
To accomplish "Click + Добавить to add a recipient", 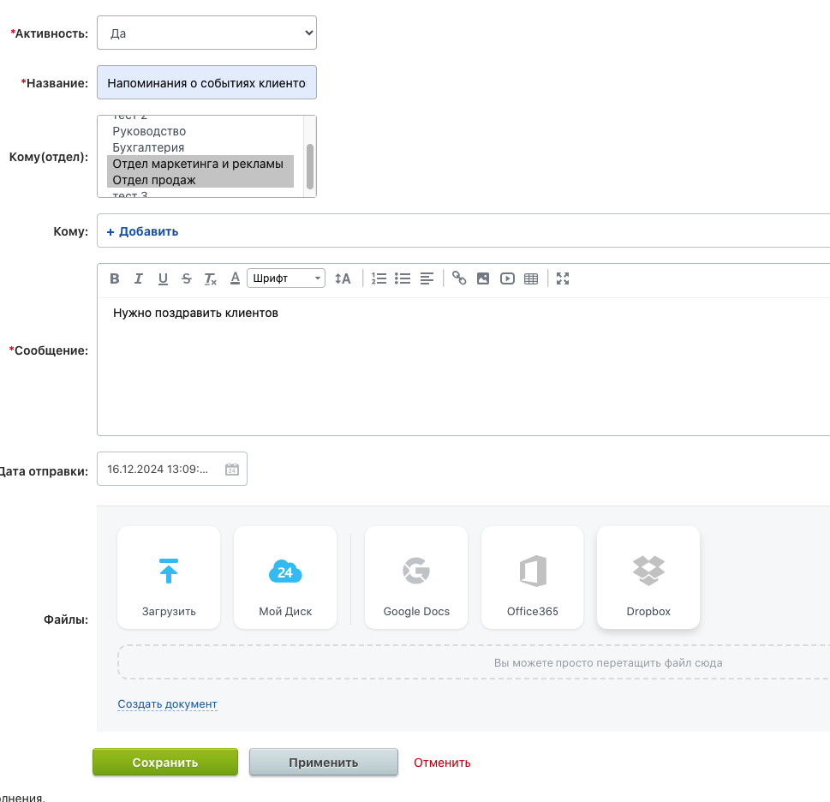I will (x=143, y=231).
